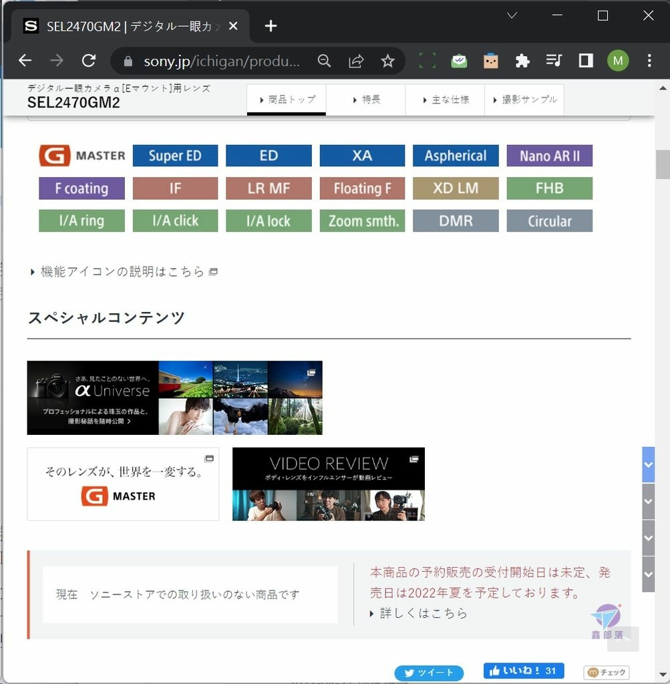Open the tab search chevron

(x=512, y=15)
